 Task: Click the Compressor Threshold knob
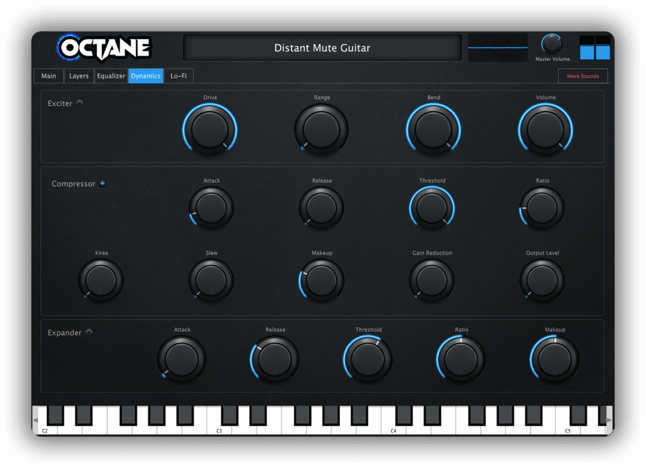click(432, 207)
